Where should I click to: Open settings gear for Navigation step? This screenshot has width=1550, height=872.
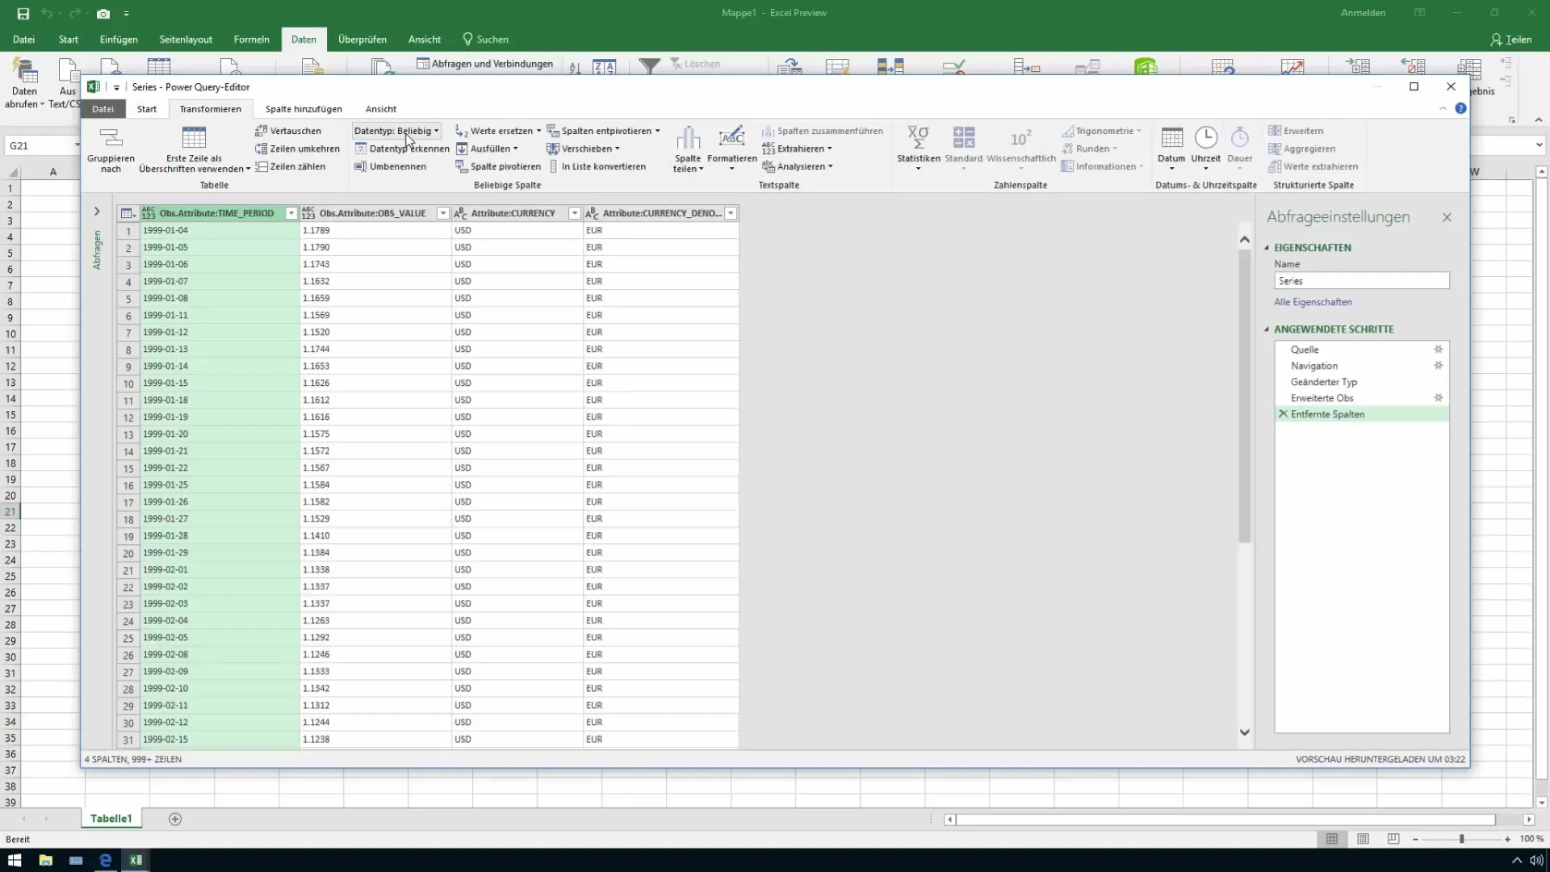coord(1438,366)
